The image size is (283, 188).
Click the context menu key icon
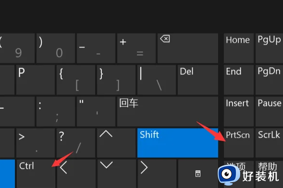tap(198, 174)
